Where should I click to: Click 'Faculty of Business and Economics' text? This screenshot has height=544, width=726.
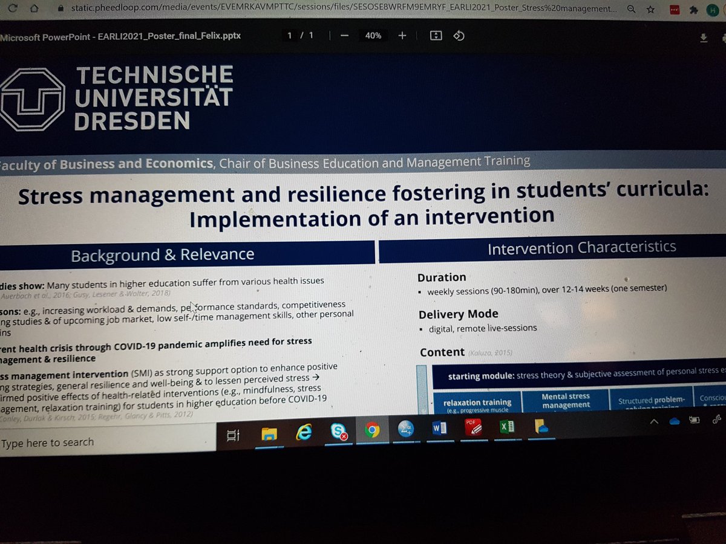106,164
